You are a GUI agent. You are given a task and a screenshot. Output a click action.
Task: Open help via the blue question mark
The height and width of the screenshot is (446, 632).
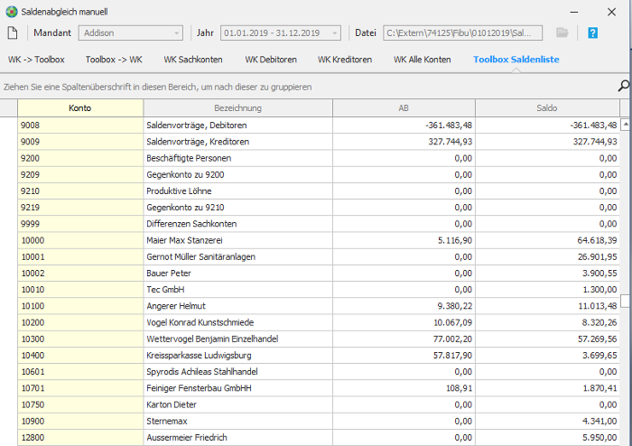point(592,33)
